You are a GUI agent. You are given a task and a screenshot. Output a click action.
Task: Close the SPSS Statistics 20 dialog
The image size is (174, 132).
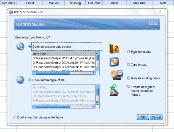pyautogui.click(x=160, y=11)
